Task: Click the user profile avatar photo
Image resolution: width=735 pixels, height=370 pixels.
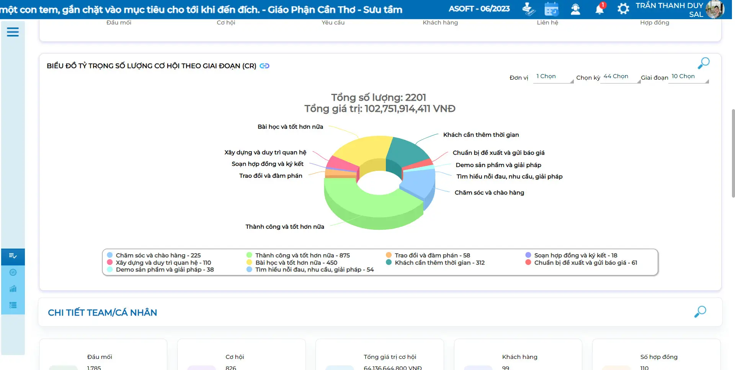Action: pos(714,9)
